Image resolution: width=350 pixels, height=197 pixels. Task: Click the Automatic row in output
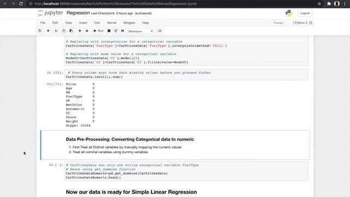coord(80,109)
